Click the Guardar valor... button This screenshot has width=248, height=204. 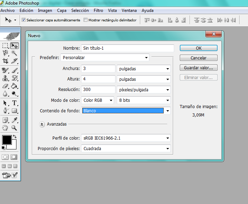click(199, 68)
